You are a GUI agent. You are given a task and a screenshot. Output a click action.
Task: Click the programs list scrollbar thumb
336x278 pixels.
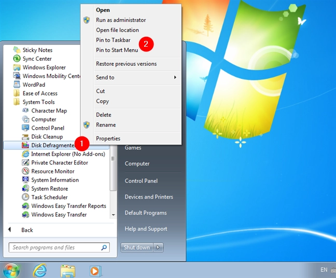pos(113,168)
